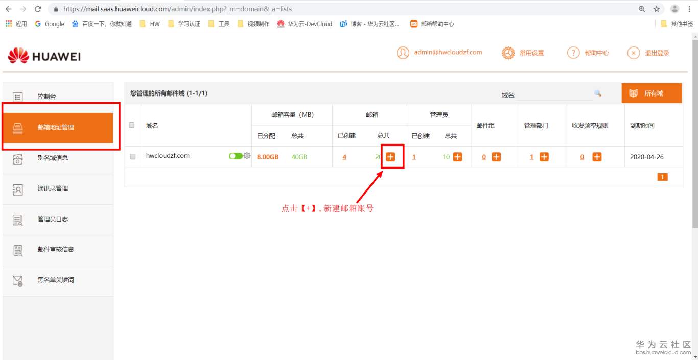This screenshot has height=360, width=698.
Task: Open the 视频制作 bookmark folder
Action: [x=253, y=23]
